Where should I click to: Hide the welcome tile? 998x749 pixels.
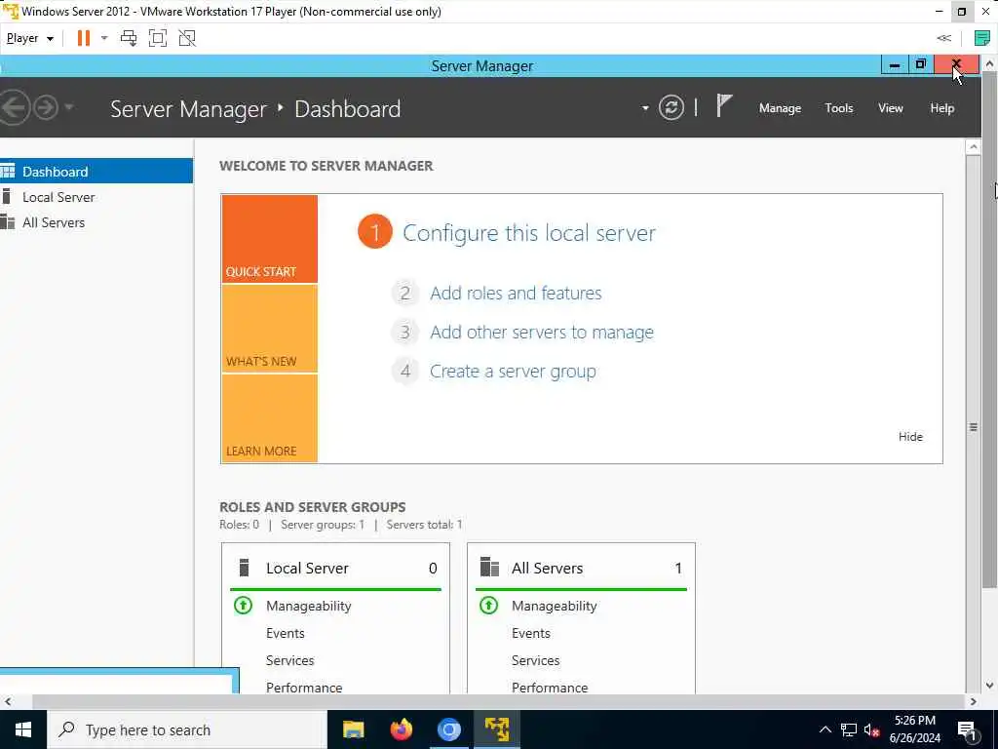[910, 436]
